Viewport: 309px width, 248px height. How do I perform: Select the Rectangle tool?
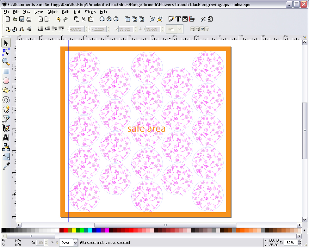[6, 71]
